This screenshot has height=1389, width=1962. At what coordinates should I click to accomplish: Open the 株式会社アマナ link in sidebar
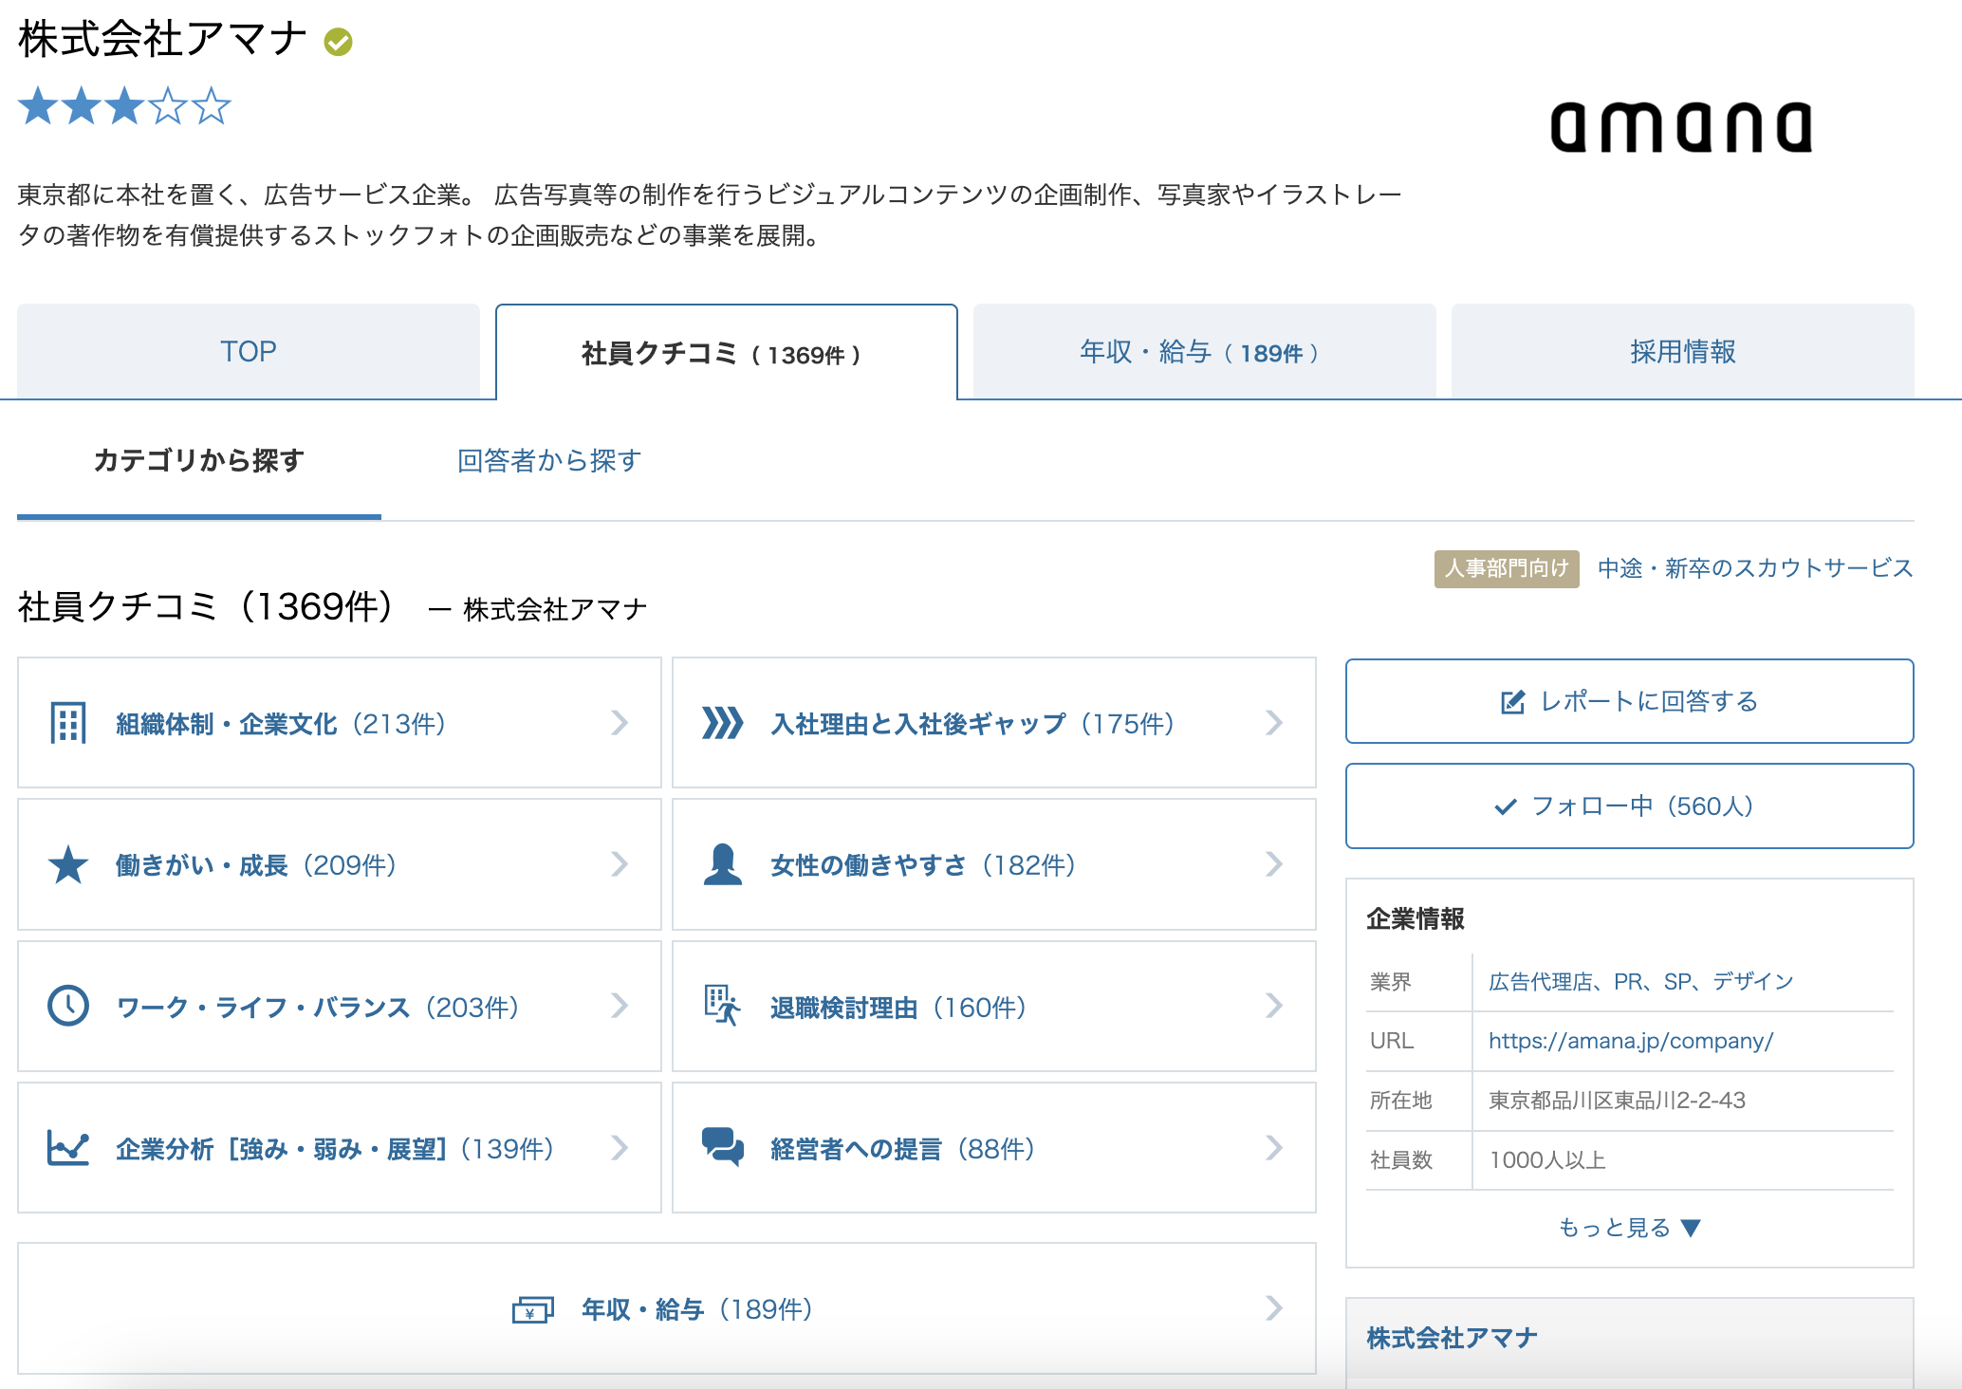pyautogui.click(x=1452, y=1338)
